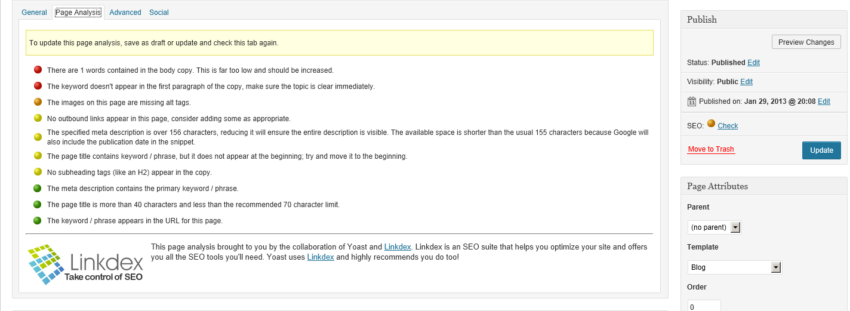Click the SEO Check link
This screenshot has height=311, width=850.
728,126
